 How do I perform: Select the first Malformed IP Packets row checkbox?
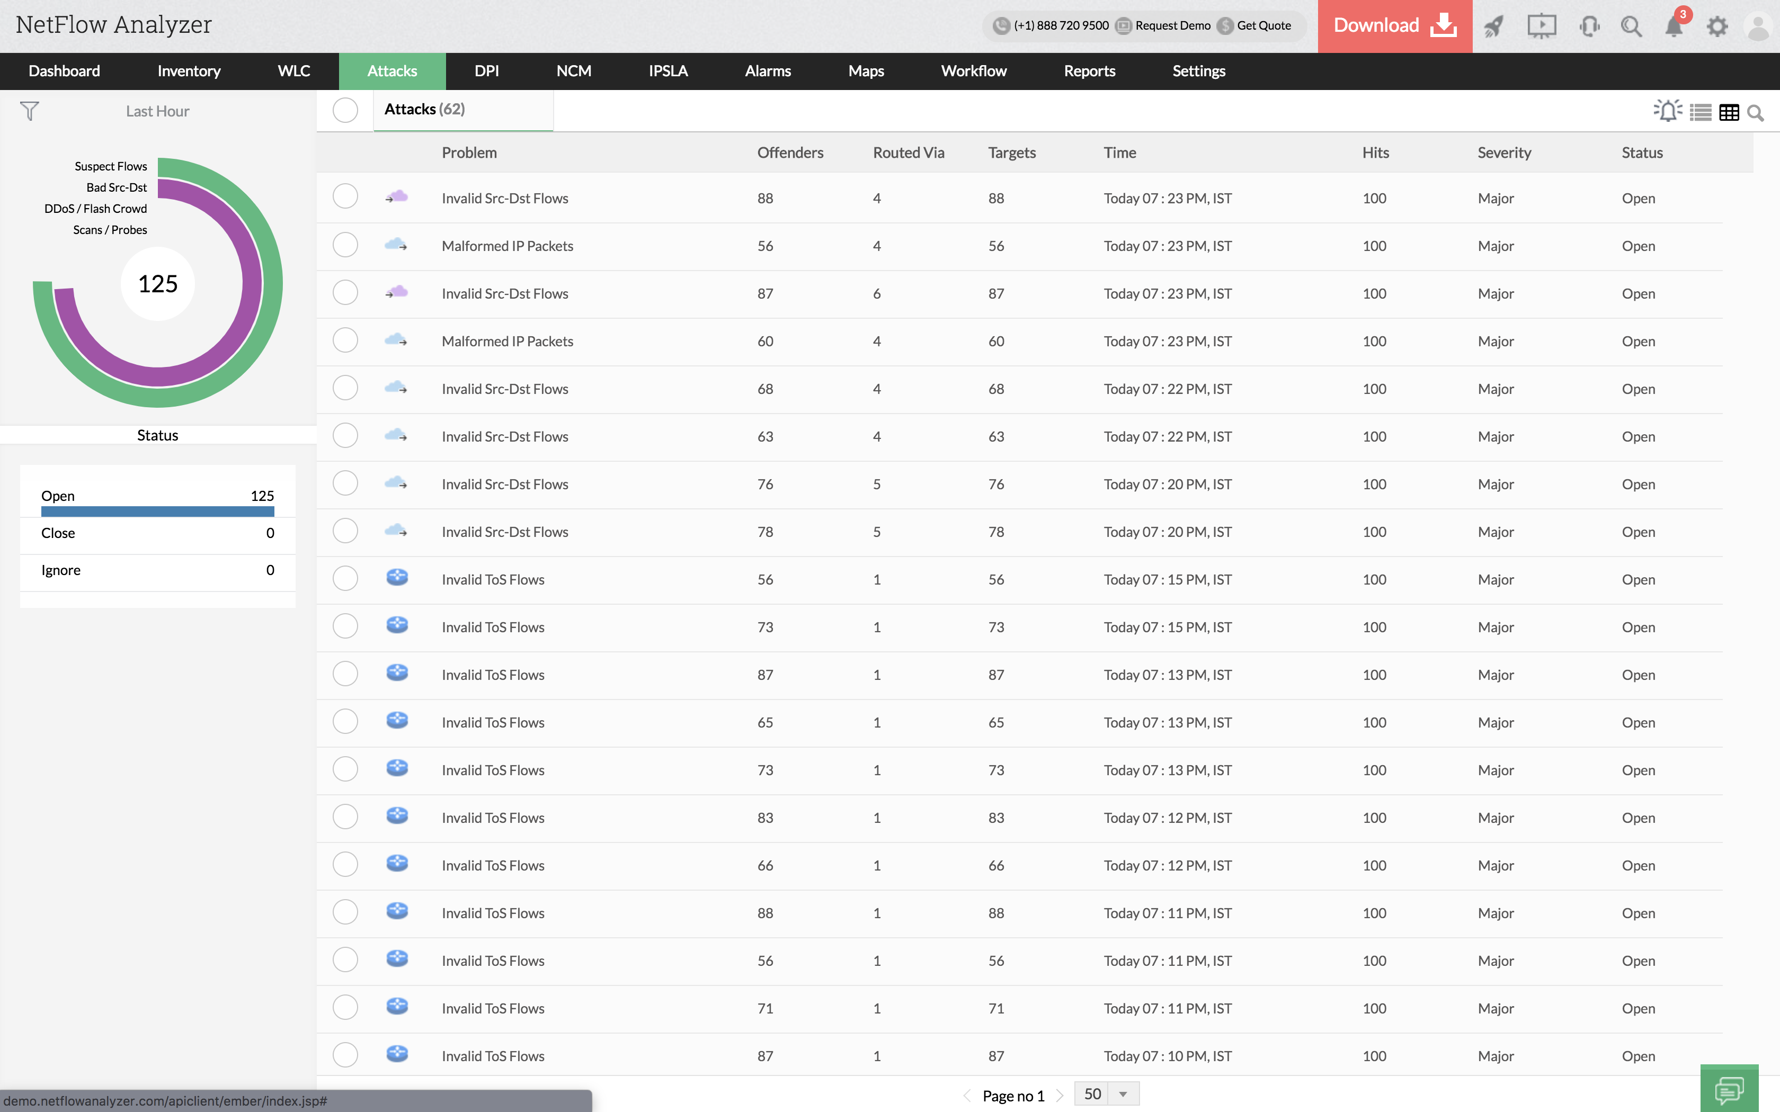point(345,245)
